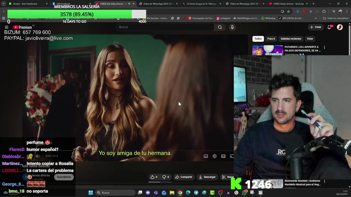
Task: Open Task View from the taskbar
Action: click(x=140, y=193)
